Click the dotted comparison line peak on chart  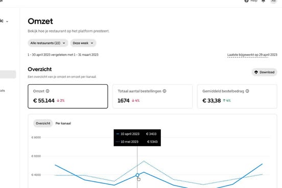coord(144,161)
